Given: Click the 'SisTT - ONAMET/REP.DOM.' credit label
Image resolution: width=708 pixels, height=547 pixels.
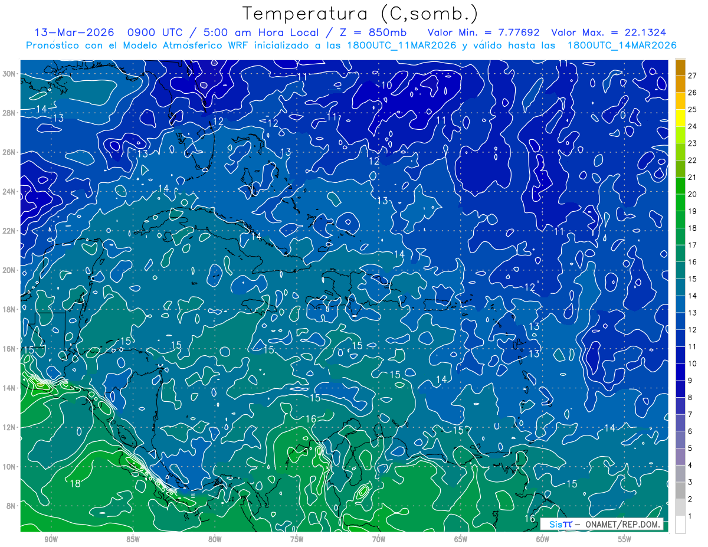Looking at the screenshot, I should [602, 524].
